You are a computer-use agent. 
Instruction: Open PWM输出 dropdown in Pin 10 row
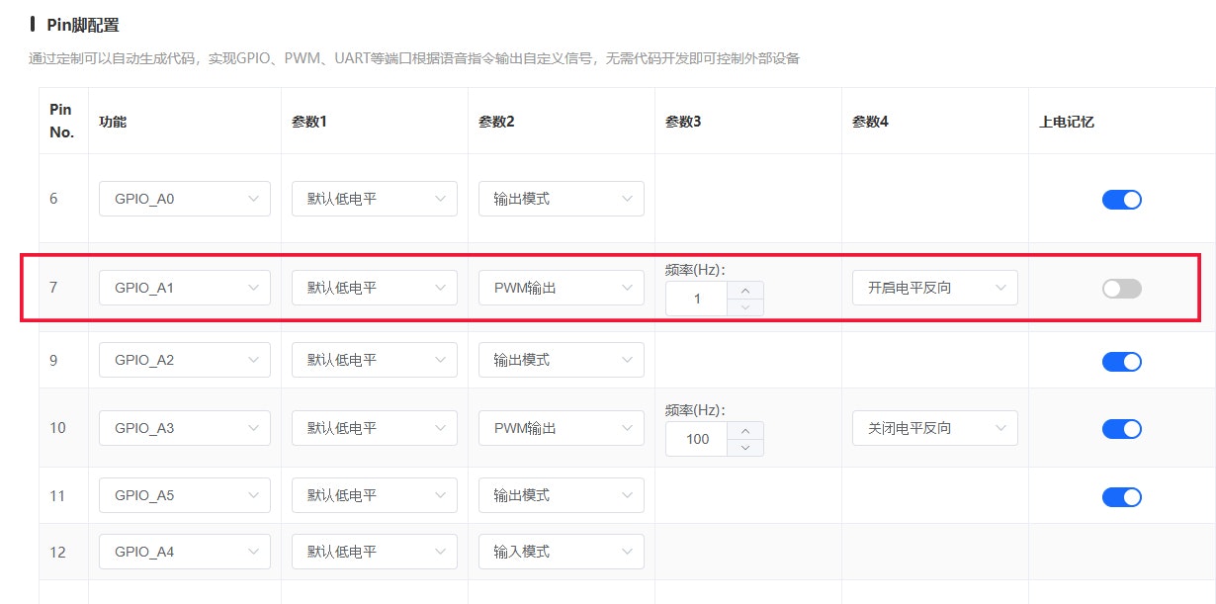click(562, 428)
